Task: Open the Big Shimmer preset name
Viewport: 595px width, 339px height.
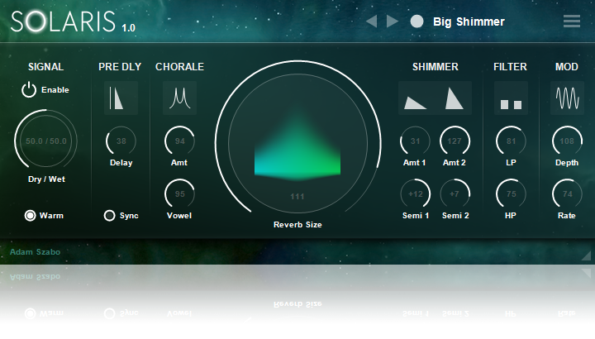Action: tap(469, 21)
